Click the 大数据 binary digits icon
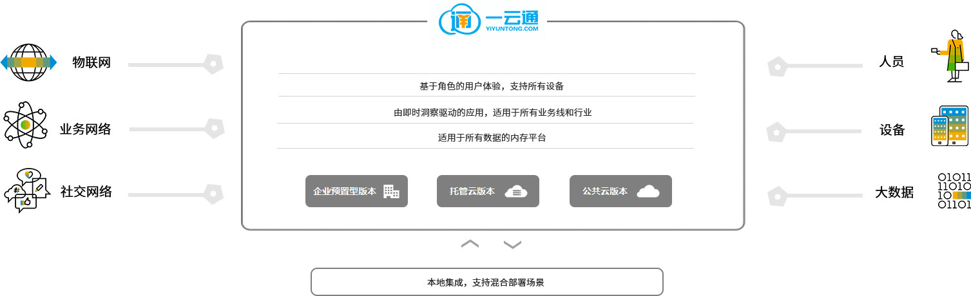This screenshot has width=971, height=296. [x=954, y=191]
